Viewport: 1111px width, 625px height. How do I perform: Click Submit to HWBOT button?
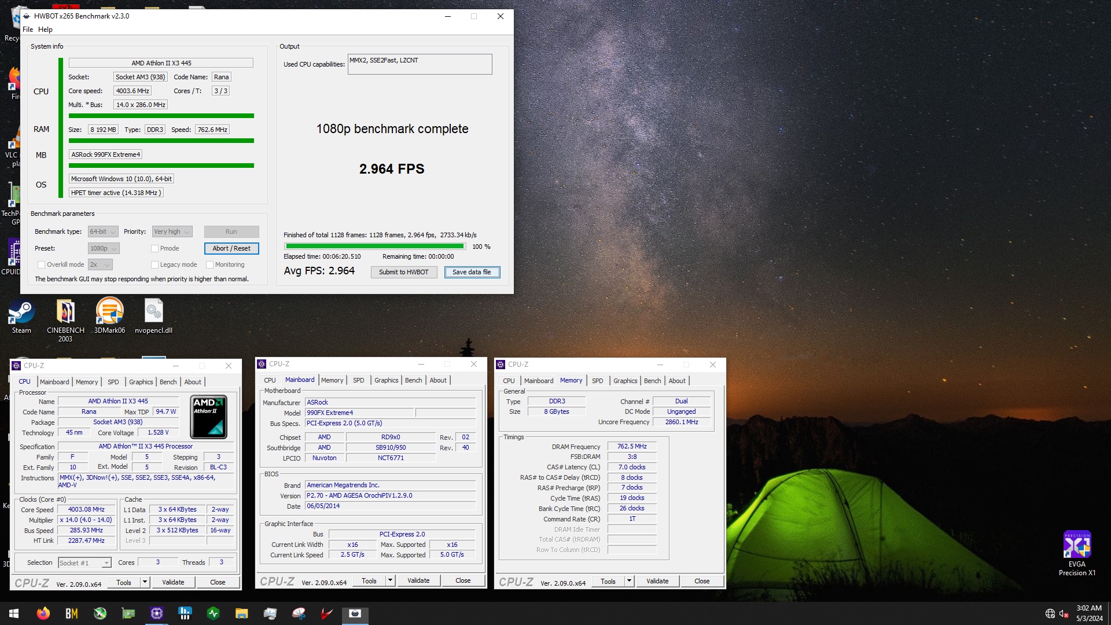(x=404, y=272)
